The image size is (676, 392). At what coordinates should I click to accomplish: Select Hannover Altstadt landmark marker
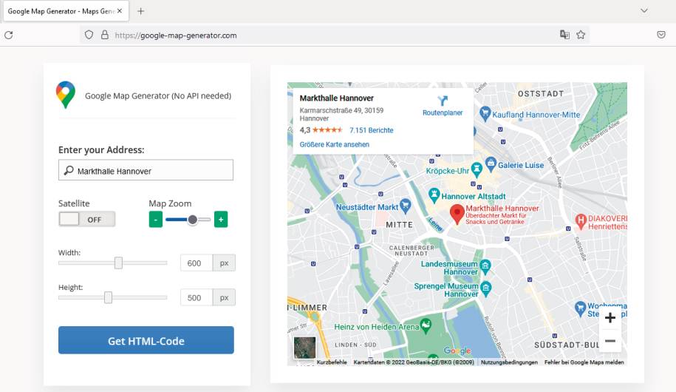(x=434, y=195)
